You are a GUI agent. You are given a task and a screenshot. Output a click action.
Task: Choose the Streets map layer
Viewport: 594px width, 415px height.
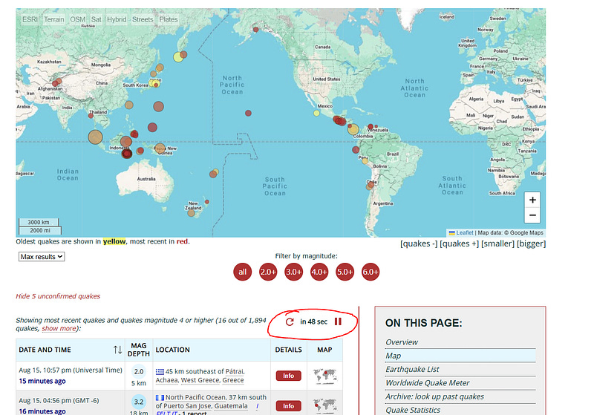click(x=143, y=19)
